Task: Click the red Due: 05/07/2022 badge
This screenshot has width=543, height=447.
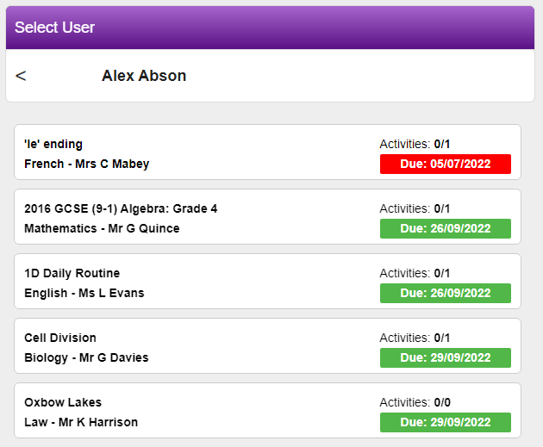Action: pos(446,164)
